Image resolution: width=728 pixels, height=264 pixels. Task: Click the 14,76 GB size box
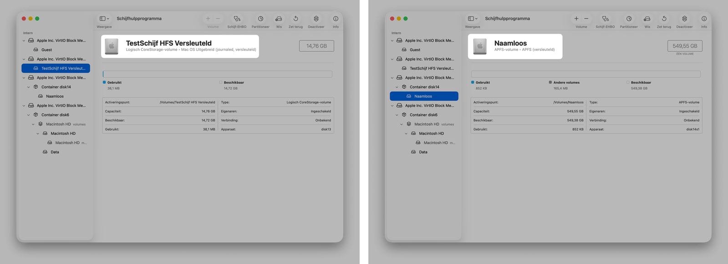coord(316,46)
